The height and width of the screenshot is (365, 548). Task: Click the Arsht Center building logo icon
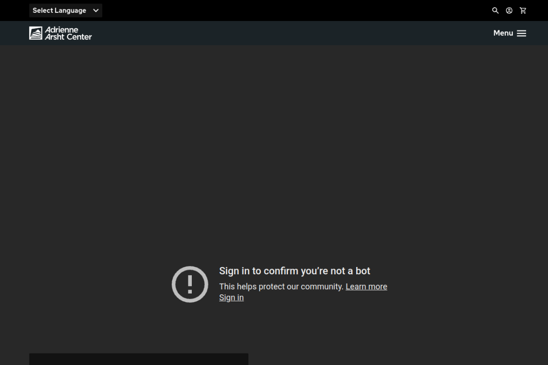click(x=36, y=33)
